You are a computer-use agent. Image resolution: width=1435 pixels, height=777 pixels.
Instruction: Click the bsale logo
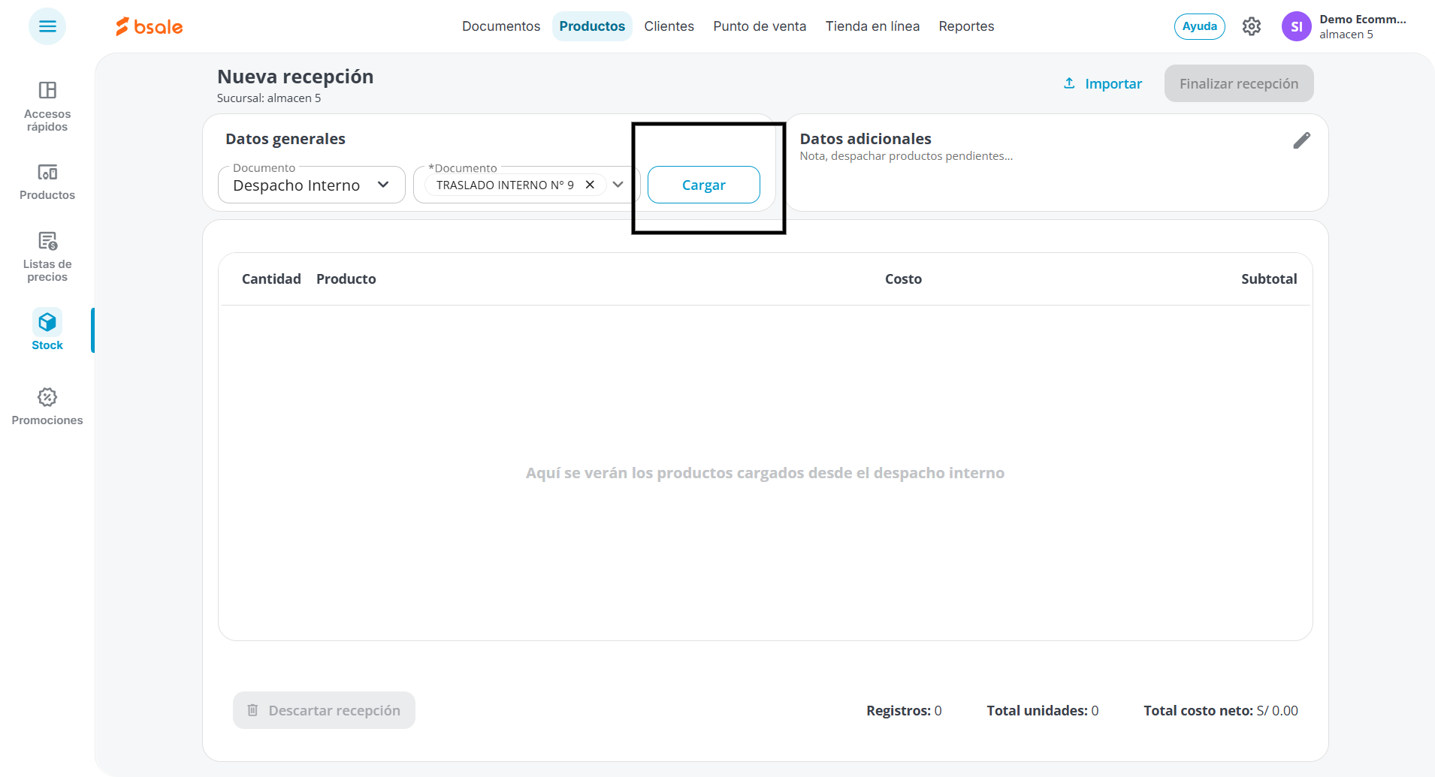coord(150,26)
